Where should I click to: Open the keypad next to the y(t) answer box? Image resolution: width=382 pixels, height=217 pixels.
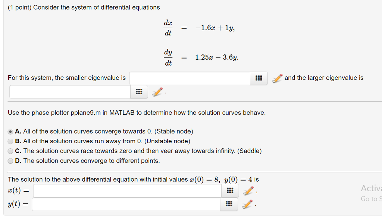click(228, 204)
